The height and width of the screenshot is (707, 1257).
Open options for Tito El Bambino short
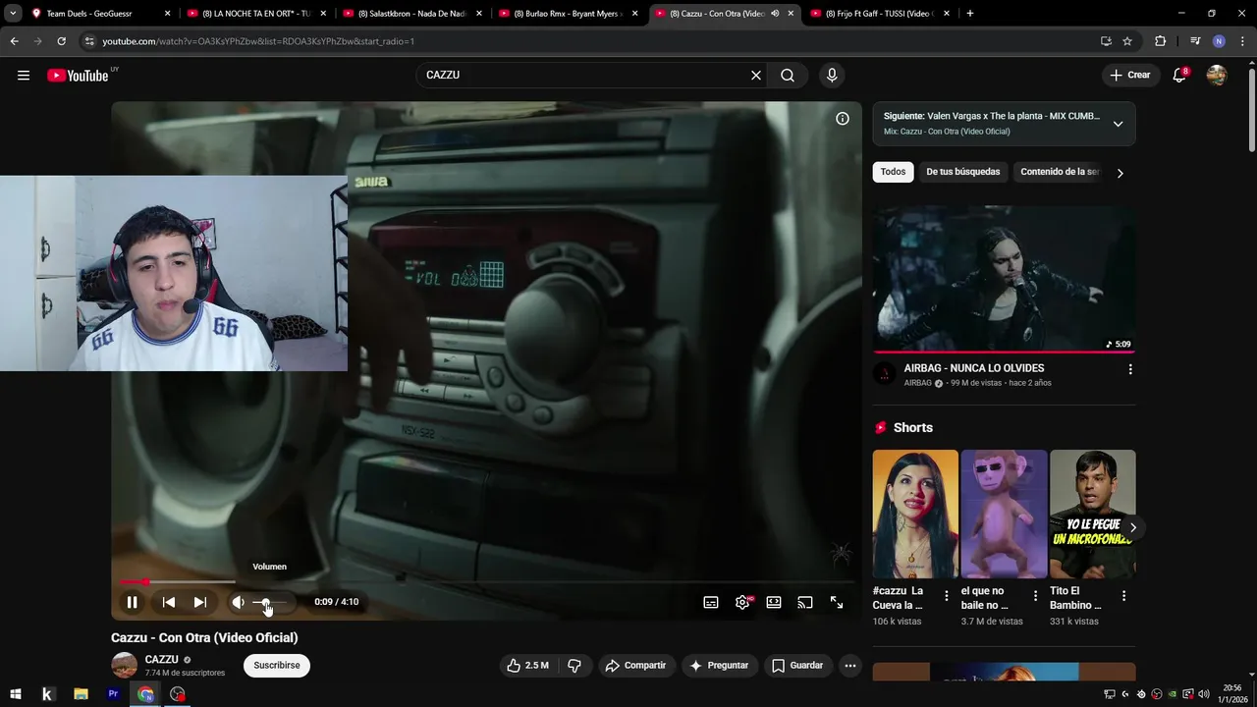point(1123,596)
